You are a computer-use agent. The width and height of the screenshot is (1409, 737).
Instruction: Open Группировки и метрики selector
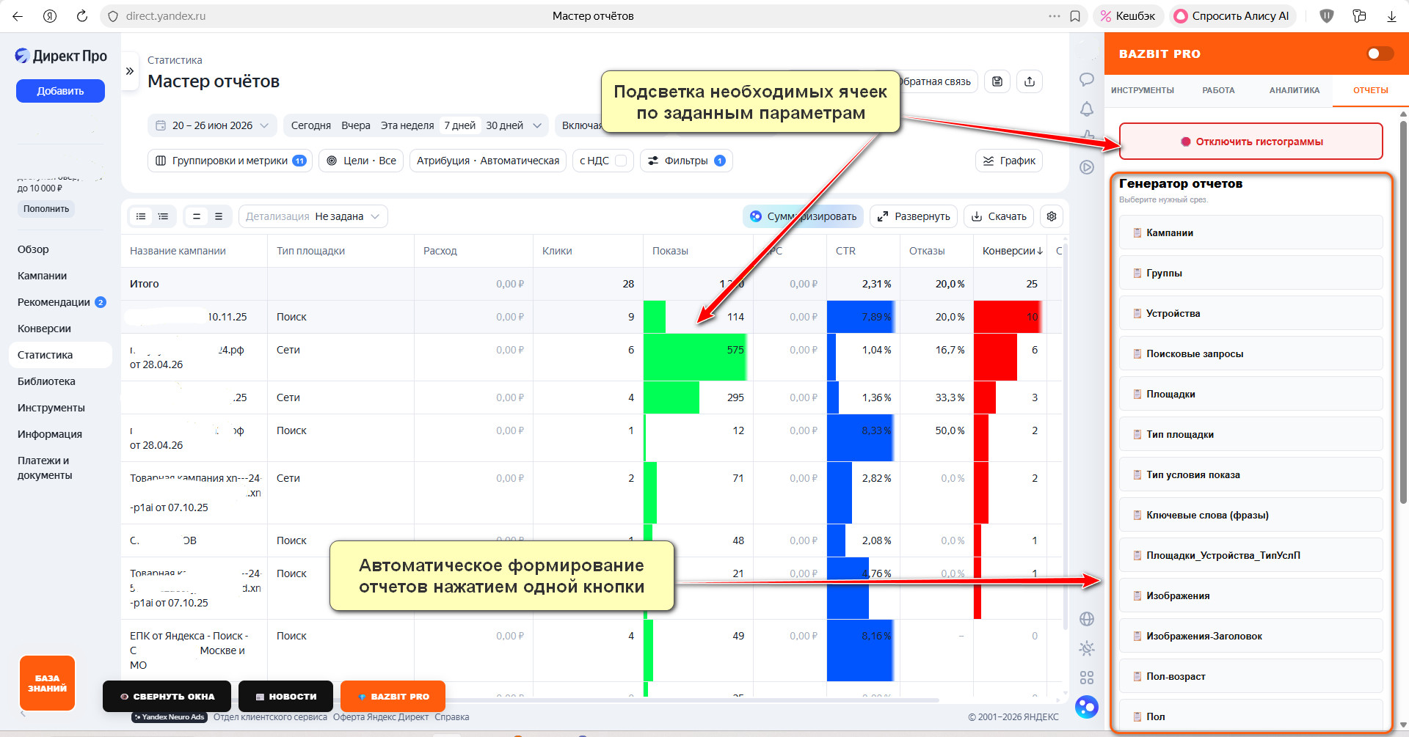coord(230,161)
